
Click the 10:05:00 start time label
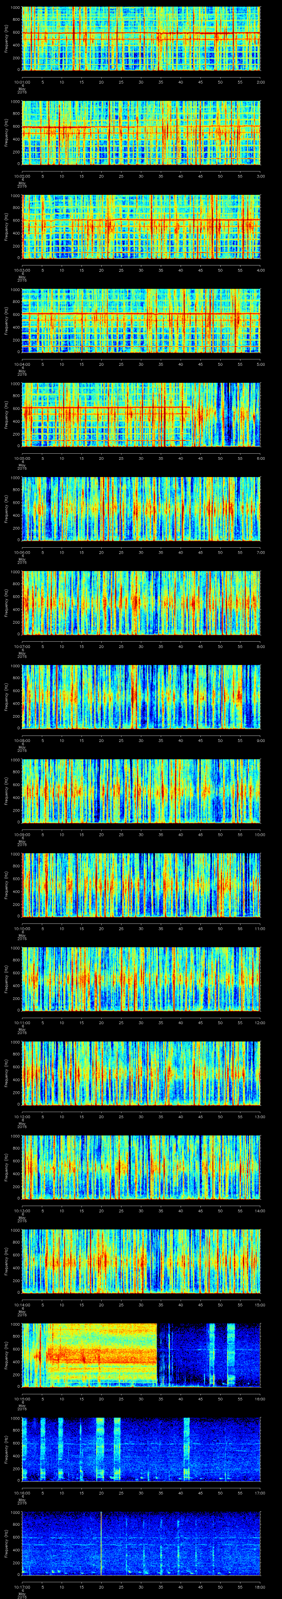pyautogui.click(x=22, y=457)
